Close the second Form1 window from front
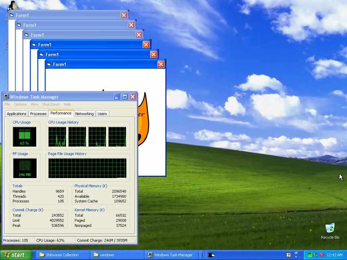347x260 pixels. pos(154,54)
